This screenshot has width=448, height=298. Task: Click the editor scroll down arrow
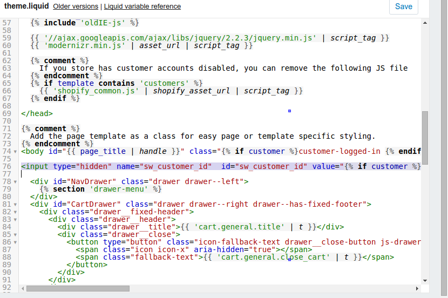pos(425,281)
